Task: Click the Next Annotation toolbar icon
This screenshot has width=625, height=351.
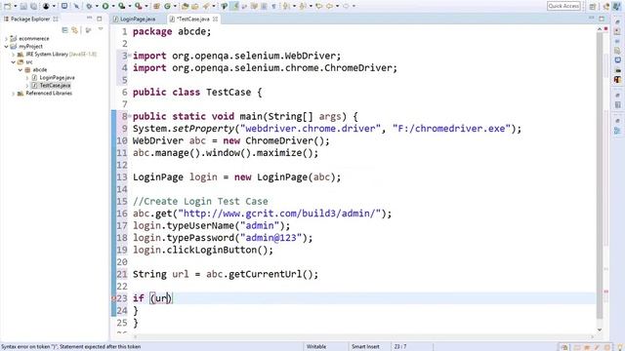Action: point(286,6)
